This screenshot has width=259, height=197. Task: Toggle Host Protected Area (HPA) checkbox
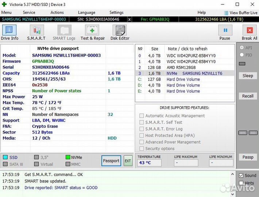(x=142, y=135)
